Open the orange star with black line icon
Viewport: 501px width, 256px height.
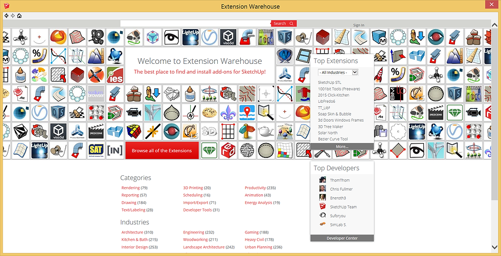coord(152,131)
